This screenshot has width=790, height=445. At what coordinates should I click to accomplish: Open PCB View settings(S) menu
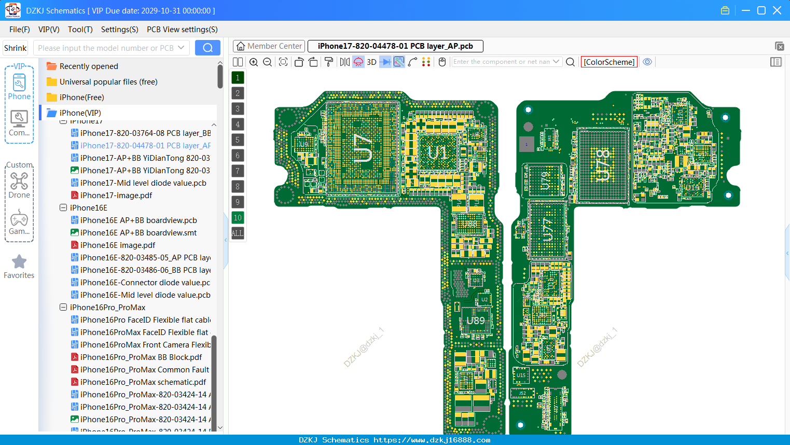coord(182,30)
